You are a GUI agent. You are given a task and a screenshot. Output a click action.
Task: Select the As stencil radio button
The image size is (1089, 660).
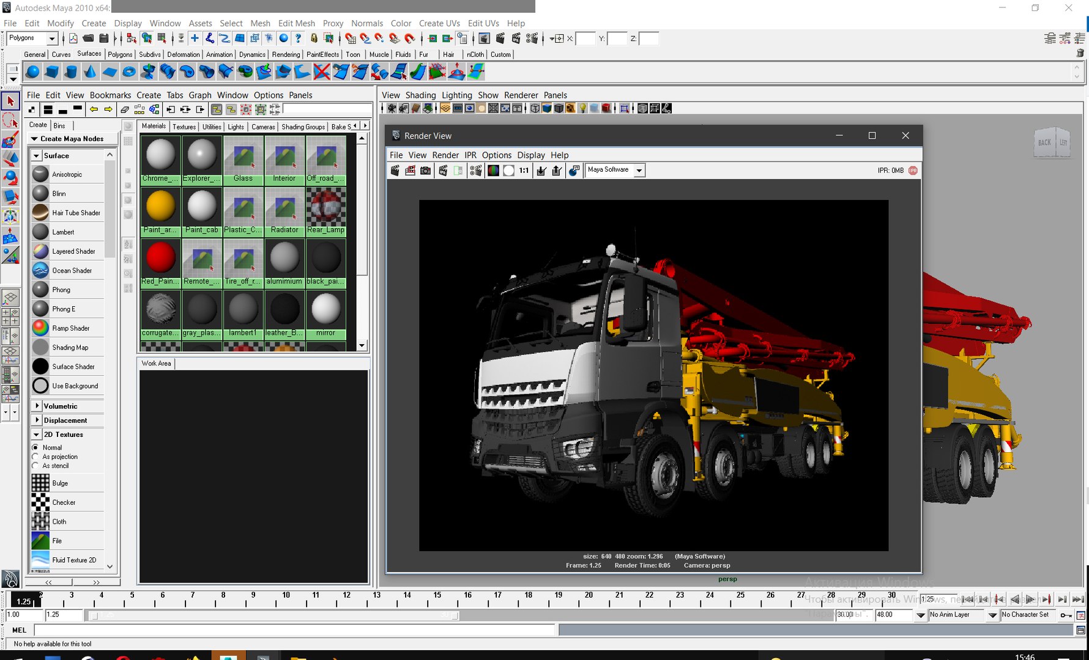coord(35,466)
